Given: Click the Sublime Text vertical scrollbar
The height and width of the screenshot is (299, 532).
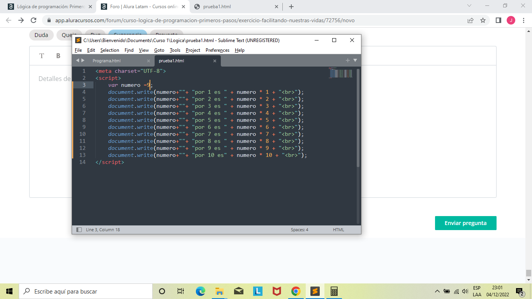Looking at the screenshot, I should 358,118.
